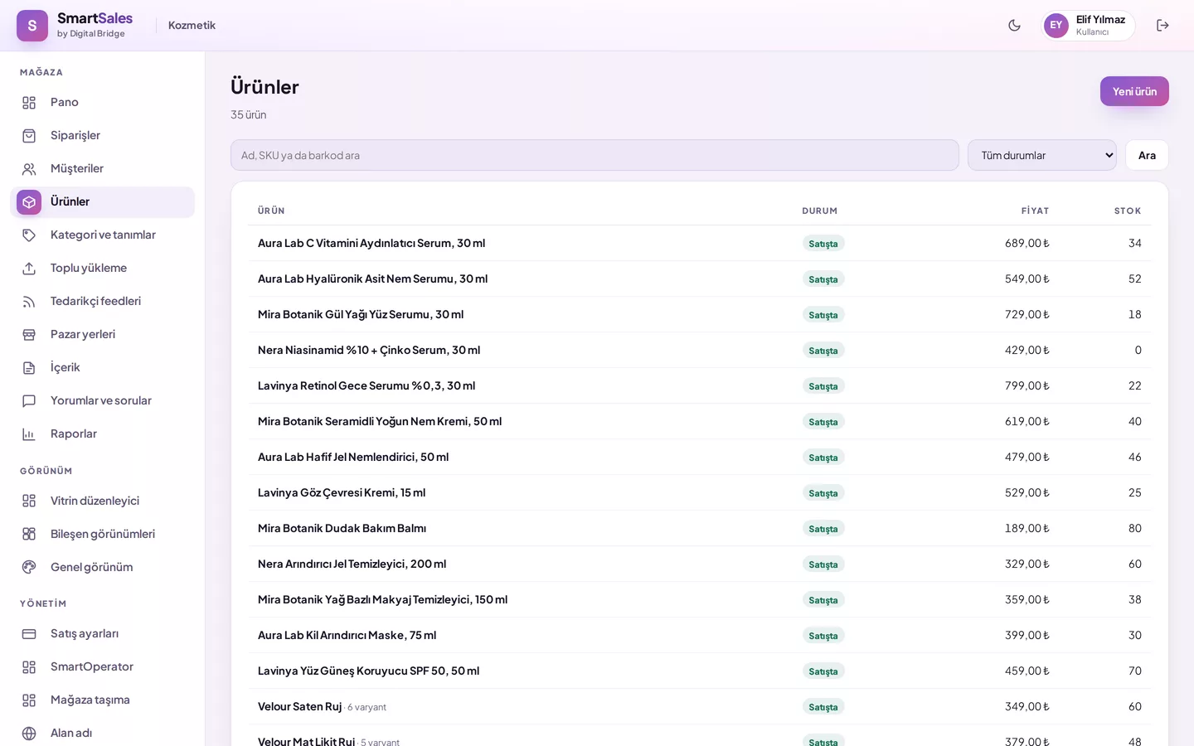Click the Alan adı globe icon
The height and width of the screenshot is (746, 1194).
(x=29, y=734)
